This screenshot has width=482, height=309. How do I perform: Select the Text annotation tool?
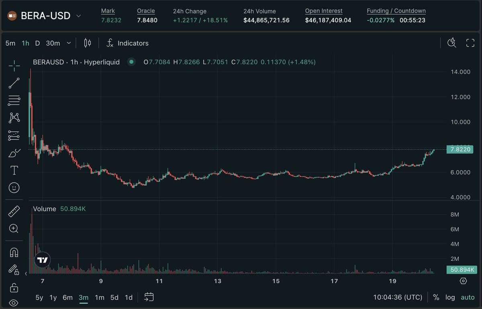pos(14,171)
